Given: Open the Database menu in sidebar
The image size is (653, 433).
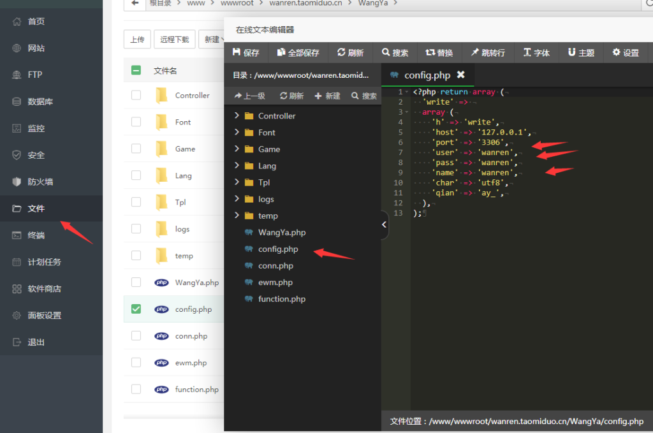Looking at the screenshot, I should 40,102.
